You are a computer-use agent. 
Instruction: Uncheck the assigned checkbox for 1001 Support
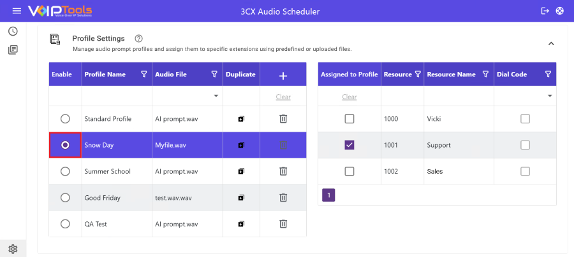[350, 145]
